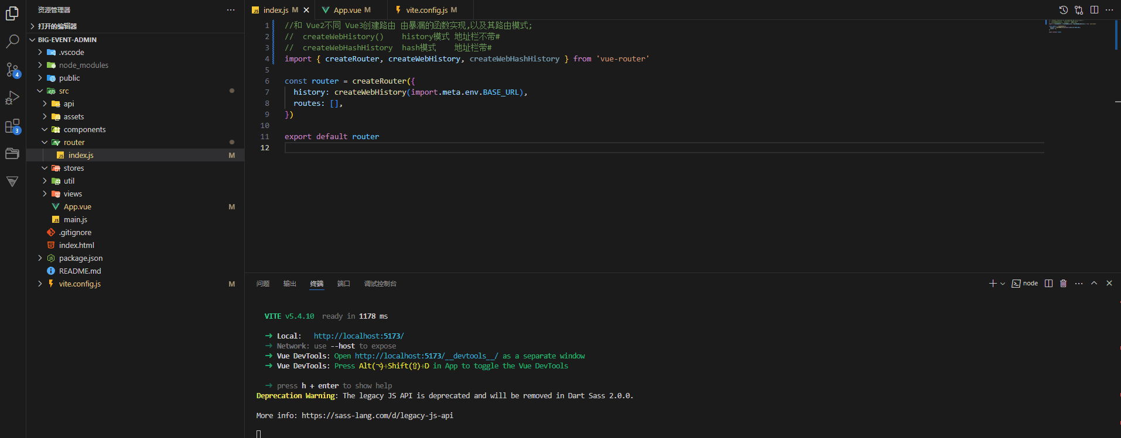Open editor more actions ellipsis

tap(1109, 10)
